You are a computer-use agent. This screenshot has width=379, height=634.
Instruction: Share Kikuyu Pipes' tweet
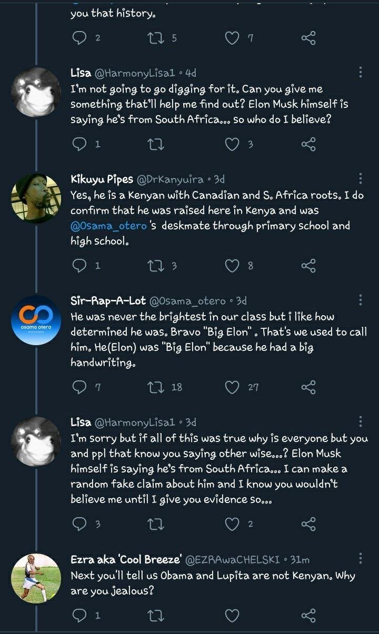coord(308,266)
